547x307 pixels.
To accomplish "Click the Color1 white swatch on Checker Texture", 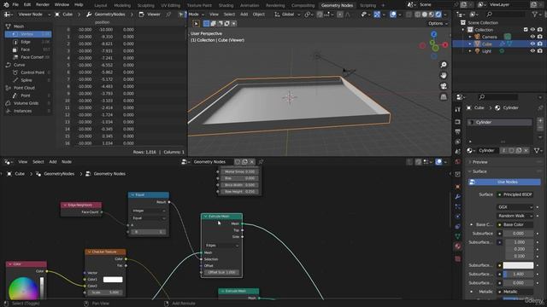I will click(113, 280).
